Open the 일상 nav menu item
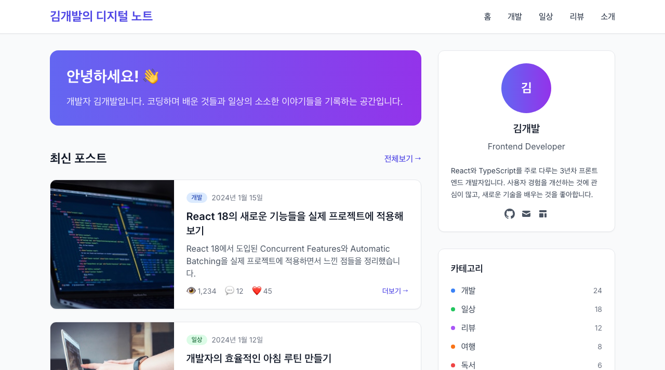The width and height of the screenshot is (665, 370). 546,17
